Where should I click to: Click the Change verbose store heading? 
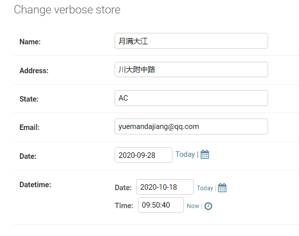67,10
